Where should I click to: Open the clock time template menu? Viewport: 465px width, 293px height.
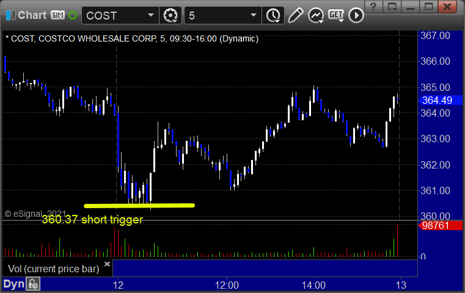(x=273, y=15)
